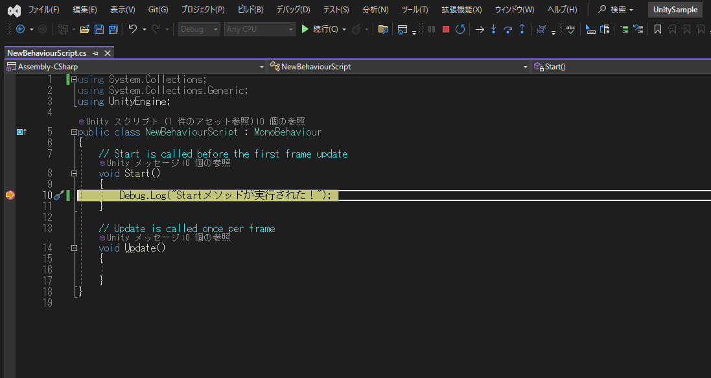
Task: Save the current file
Action: point(99,29)
